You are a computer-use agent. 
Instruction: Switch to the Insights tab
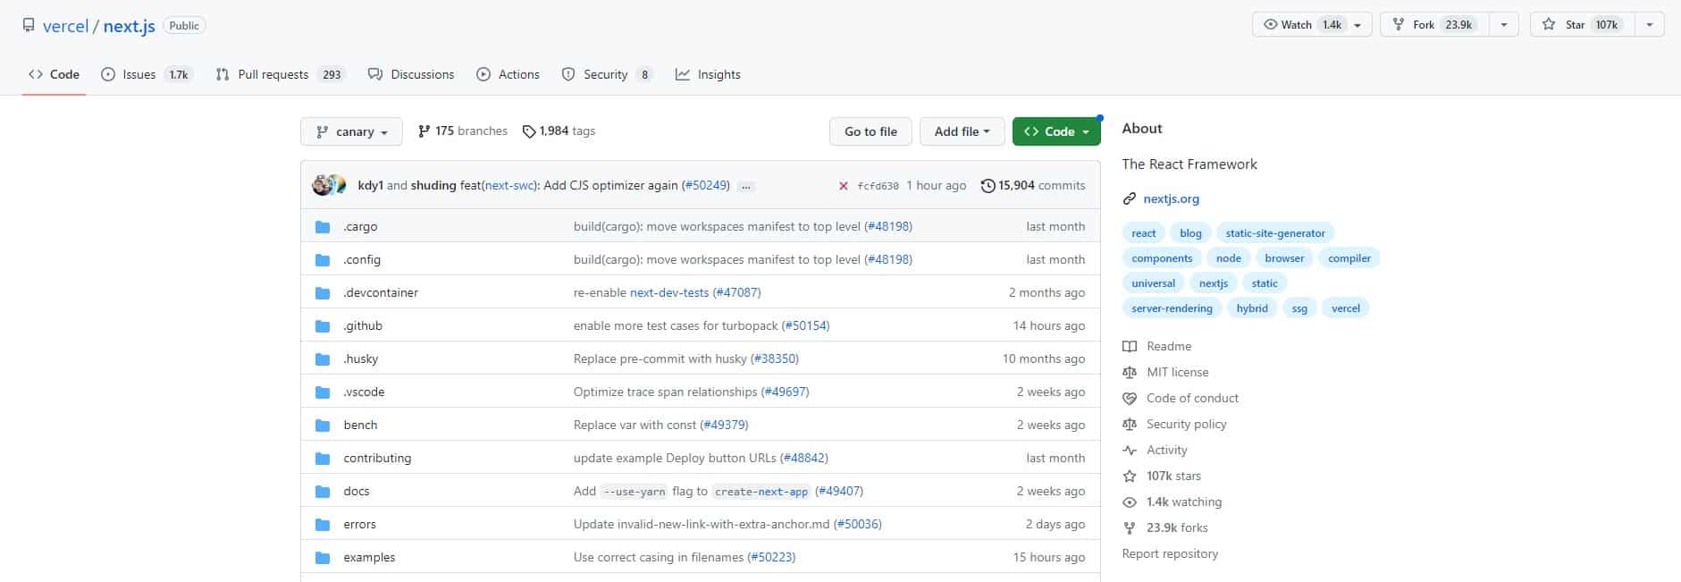point(708,75)
